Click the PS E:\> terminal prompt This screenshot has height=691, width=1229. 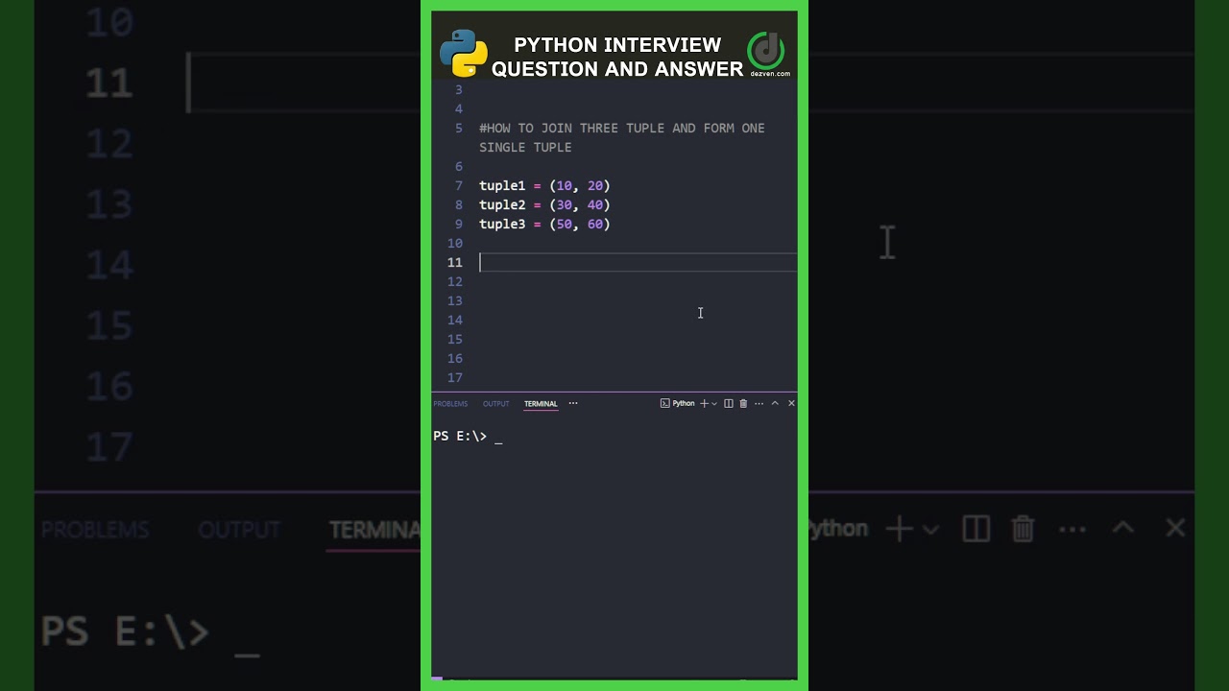(460, 437)
